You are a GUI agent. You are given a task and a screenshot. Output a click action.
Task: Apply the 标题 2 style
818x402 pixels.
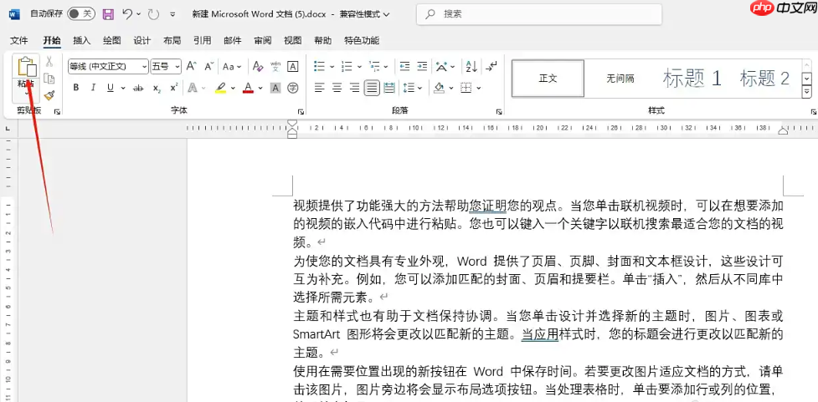[764, 79]
